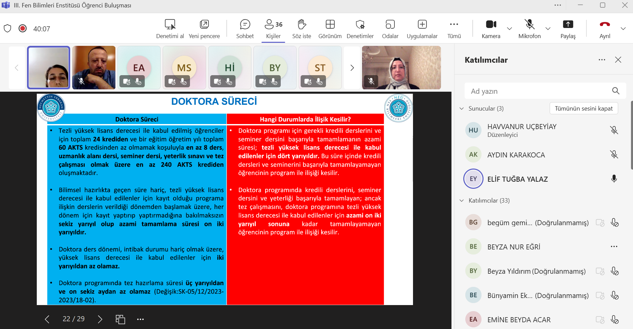Expand Kamera device options arrow
The image size is (633, 329).
510,29
